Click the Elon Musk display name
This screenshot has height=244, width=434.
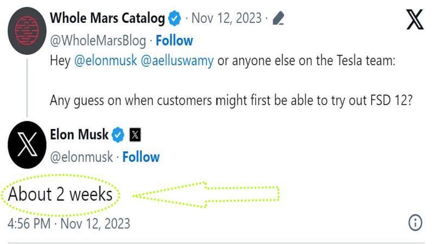79,134
